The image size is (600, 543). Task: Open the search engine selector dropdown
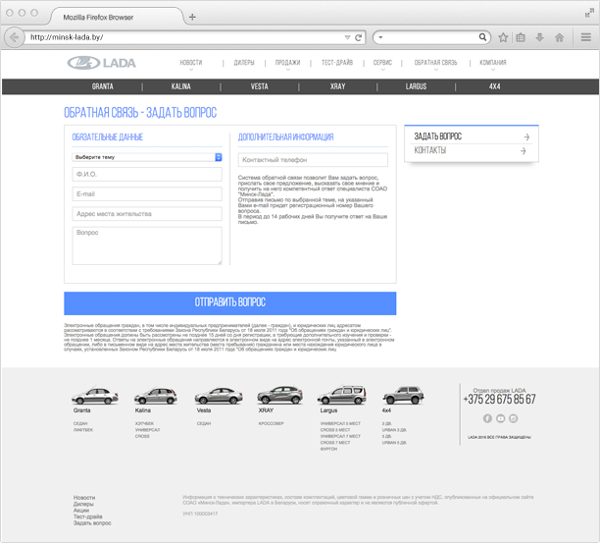pyautogui.click(x=380, y=37)
